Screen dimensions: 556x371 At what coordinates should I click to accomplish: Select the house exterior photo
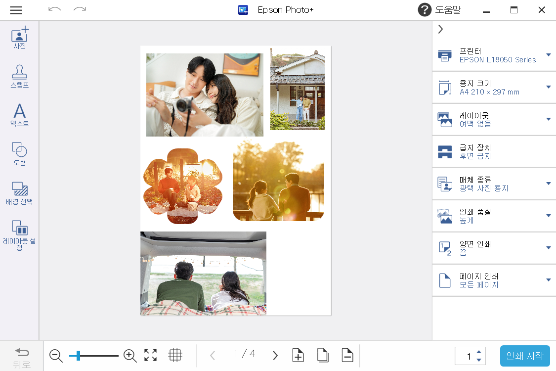(x=298, y=89)
